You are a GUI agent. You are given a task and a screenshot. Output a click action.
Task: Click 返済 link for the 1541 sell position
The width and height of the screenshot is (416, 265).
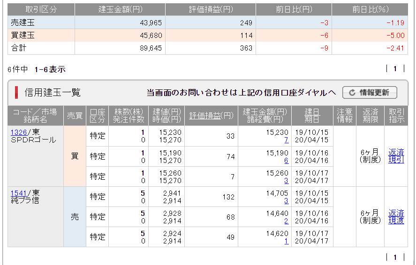point(396,213)
